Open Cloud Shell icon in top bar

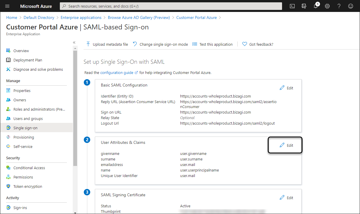(x=292, y=6)
